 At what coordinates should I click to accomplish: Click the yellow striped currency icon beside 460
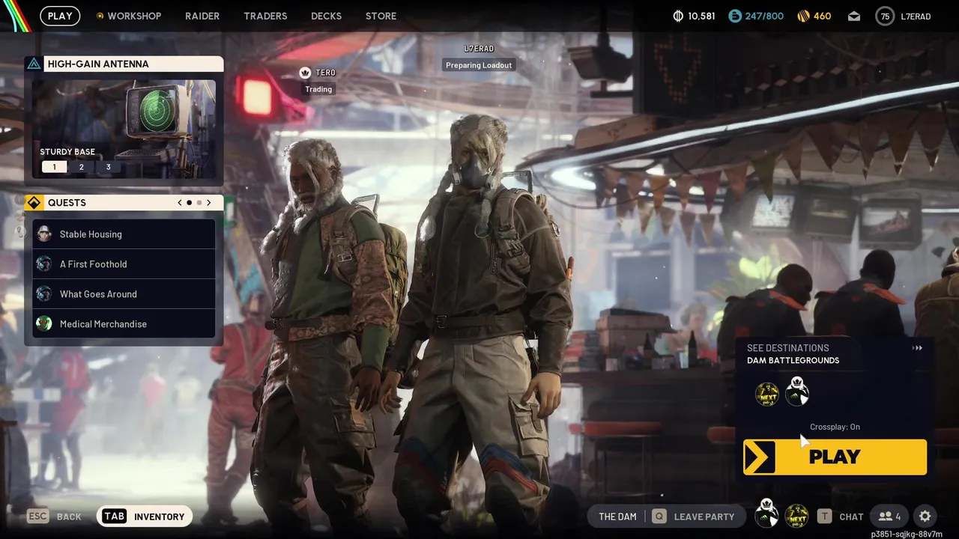click(x=803, y=16)
